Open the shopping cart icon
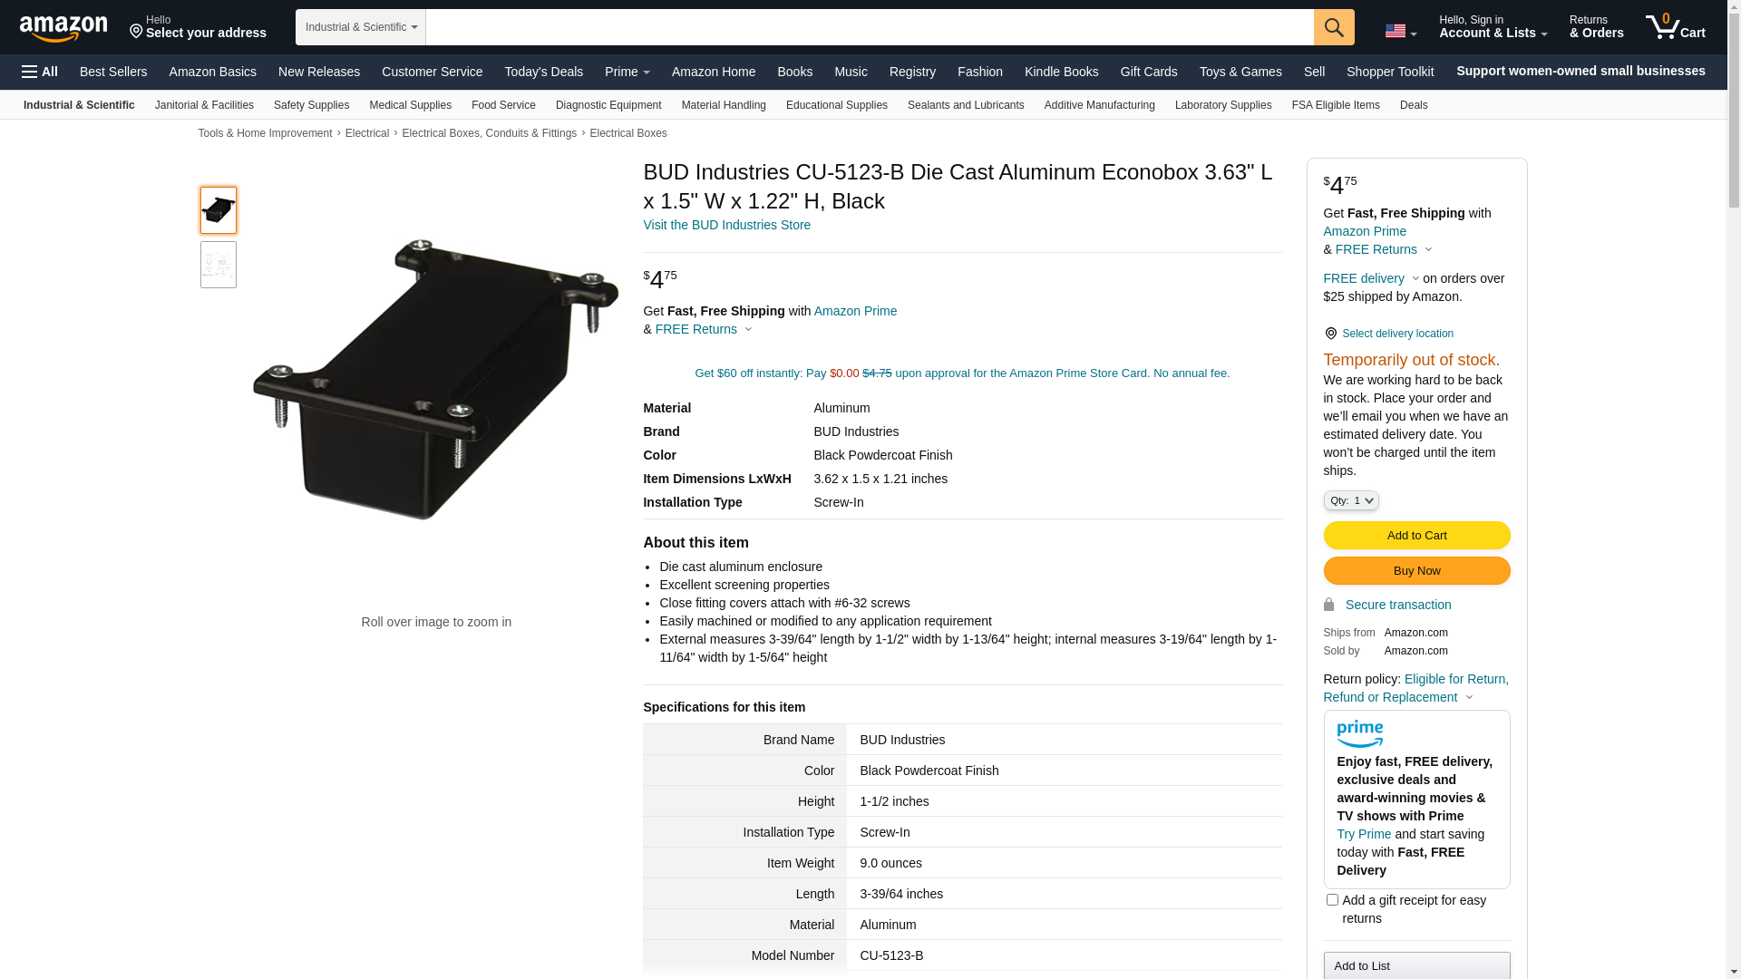The width and height of the screenshot is (1741, 979). (x=1676, y=27)
